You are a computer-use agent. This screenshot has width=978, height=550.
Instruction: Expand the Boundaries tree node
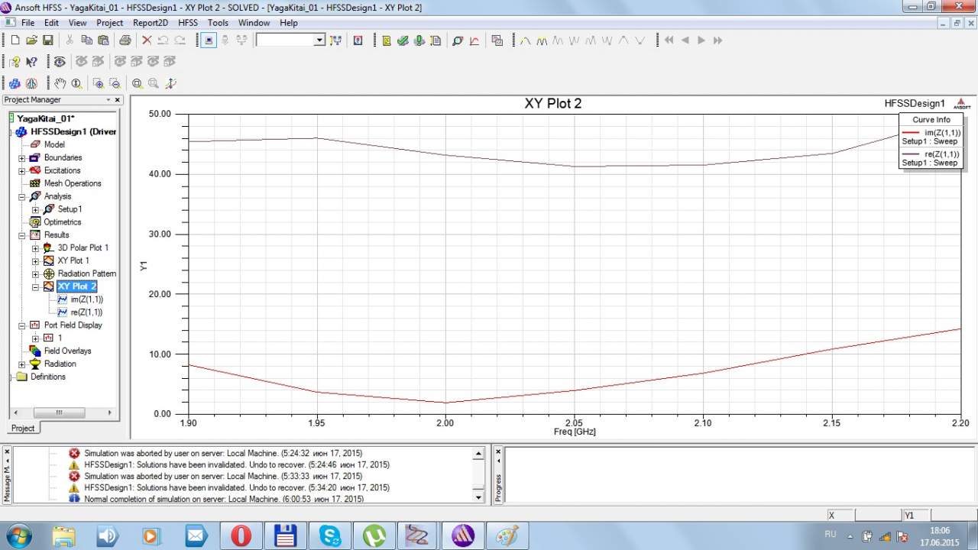pyautogui.click(x=22, y=158)
